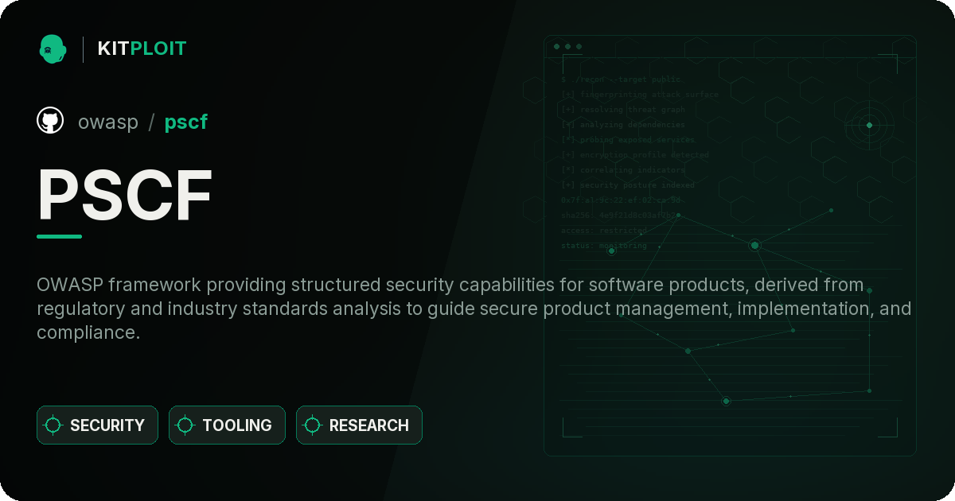Select the SECURITY tag badge
Image resolution: width=955 pixels, height=501 pixels.
97,425
